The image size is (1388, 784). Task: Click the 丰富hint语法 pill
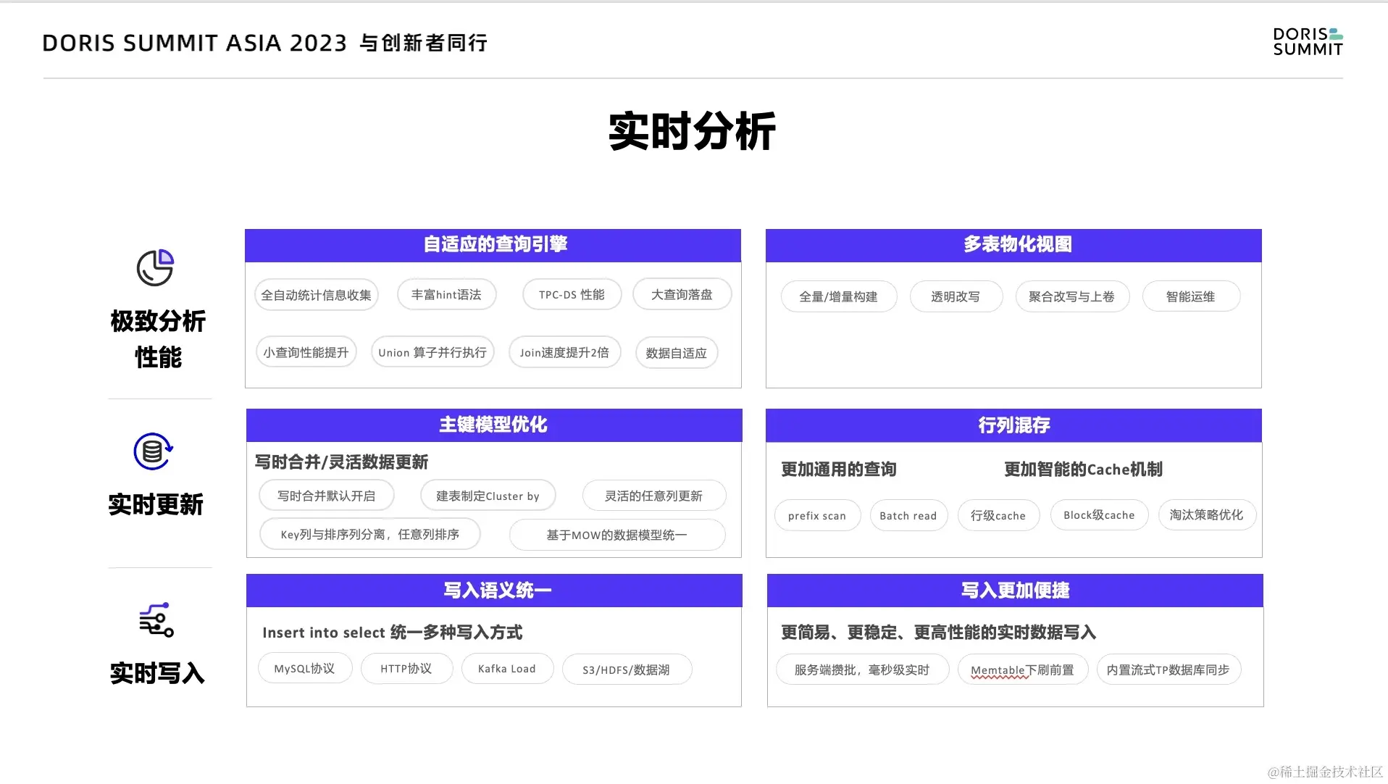click(447, 294)
